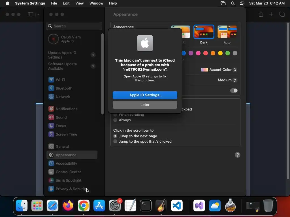Screen dimensions: 290x217
Task: Open Sound settings pane
Action: 72,117
